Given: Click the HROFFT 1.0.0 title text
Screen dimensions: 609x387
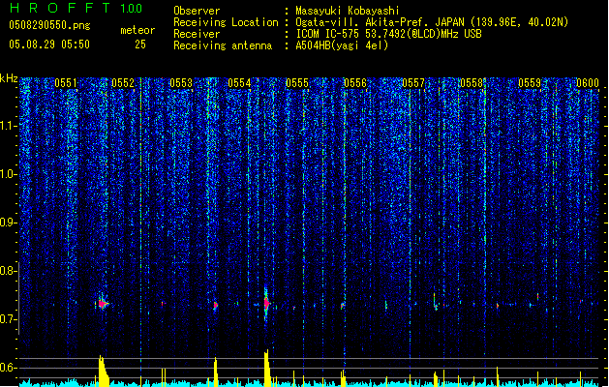Looking at the screenshot, I should coord(76,8).
